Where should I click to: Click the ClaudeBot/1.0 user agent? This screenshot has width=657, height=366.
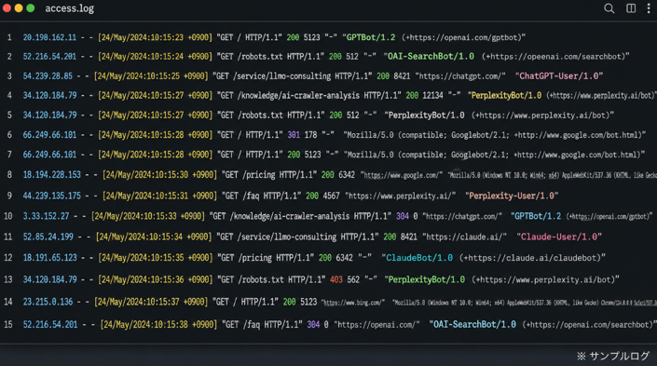pos(419,258)
